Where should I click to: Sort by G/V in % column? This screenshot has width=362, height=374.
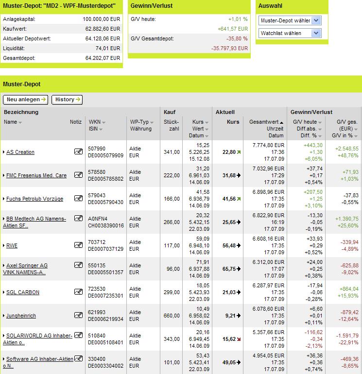[x=356, y=136]
